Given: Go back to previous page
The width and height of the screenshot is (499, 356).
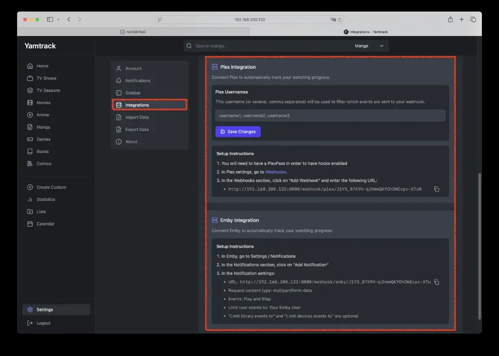Looking at the screenshot, I should click(x=69, y=19).
